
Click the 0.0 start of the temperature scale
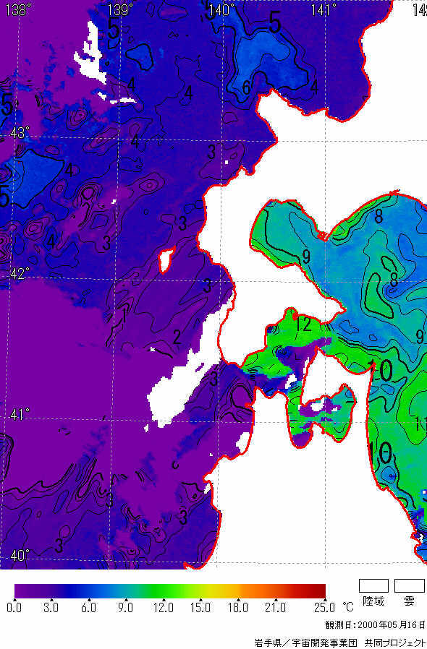tap(14, 608)
